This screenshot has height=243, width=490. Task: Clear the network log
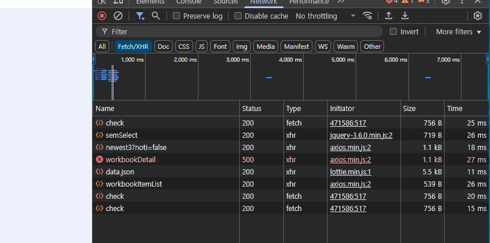coord(118,16)
